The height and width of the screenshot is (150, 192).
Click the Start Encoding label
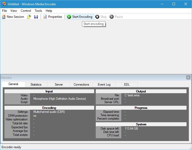click(82, 17)
